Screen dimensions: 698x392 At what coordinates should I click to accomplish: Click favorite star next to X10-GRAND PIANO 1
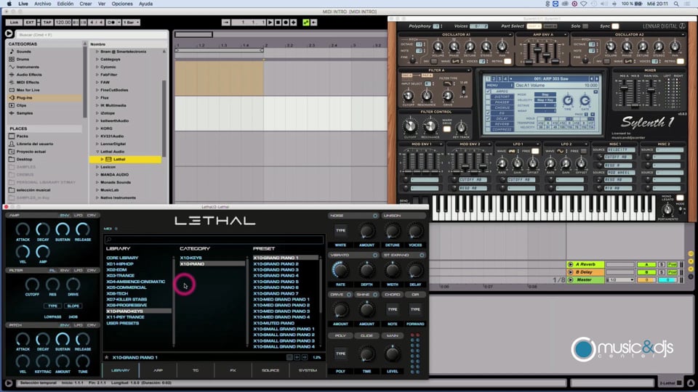tap(106, 357)
